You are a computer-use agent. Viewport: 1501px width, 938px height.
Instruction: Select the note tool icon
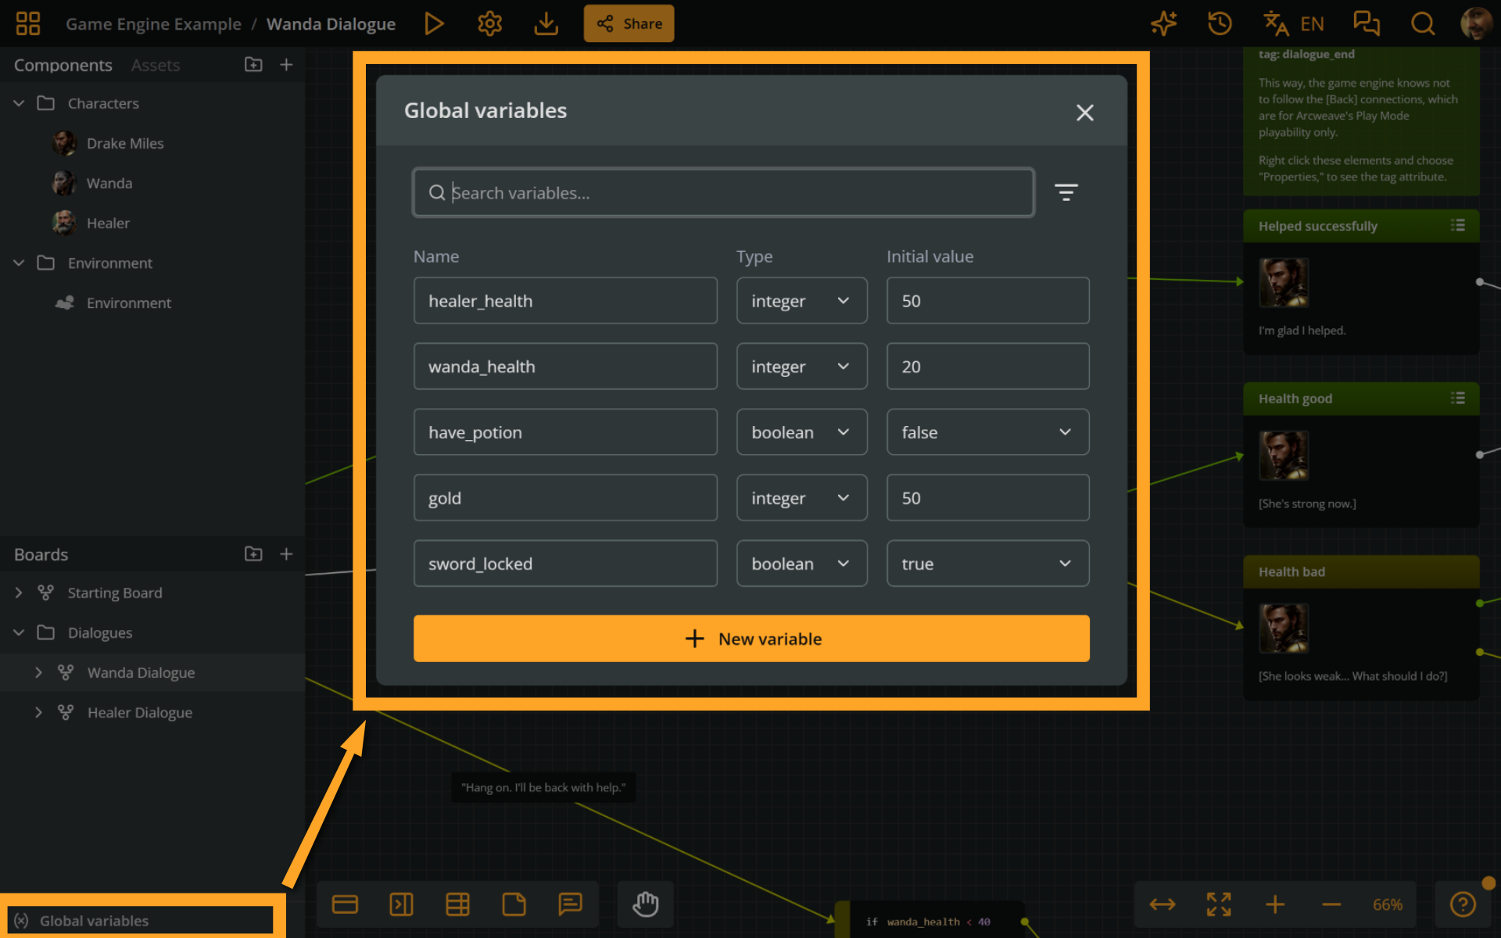[x=514, y=904]
